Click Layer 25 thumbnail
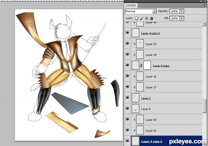This screenshot has height=146, width=208. [140, 119]
